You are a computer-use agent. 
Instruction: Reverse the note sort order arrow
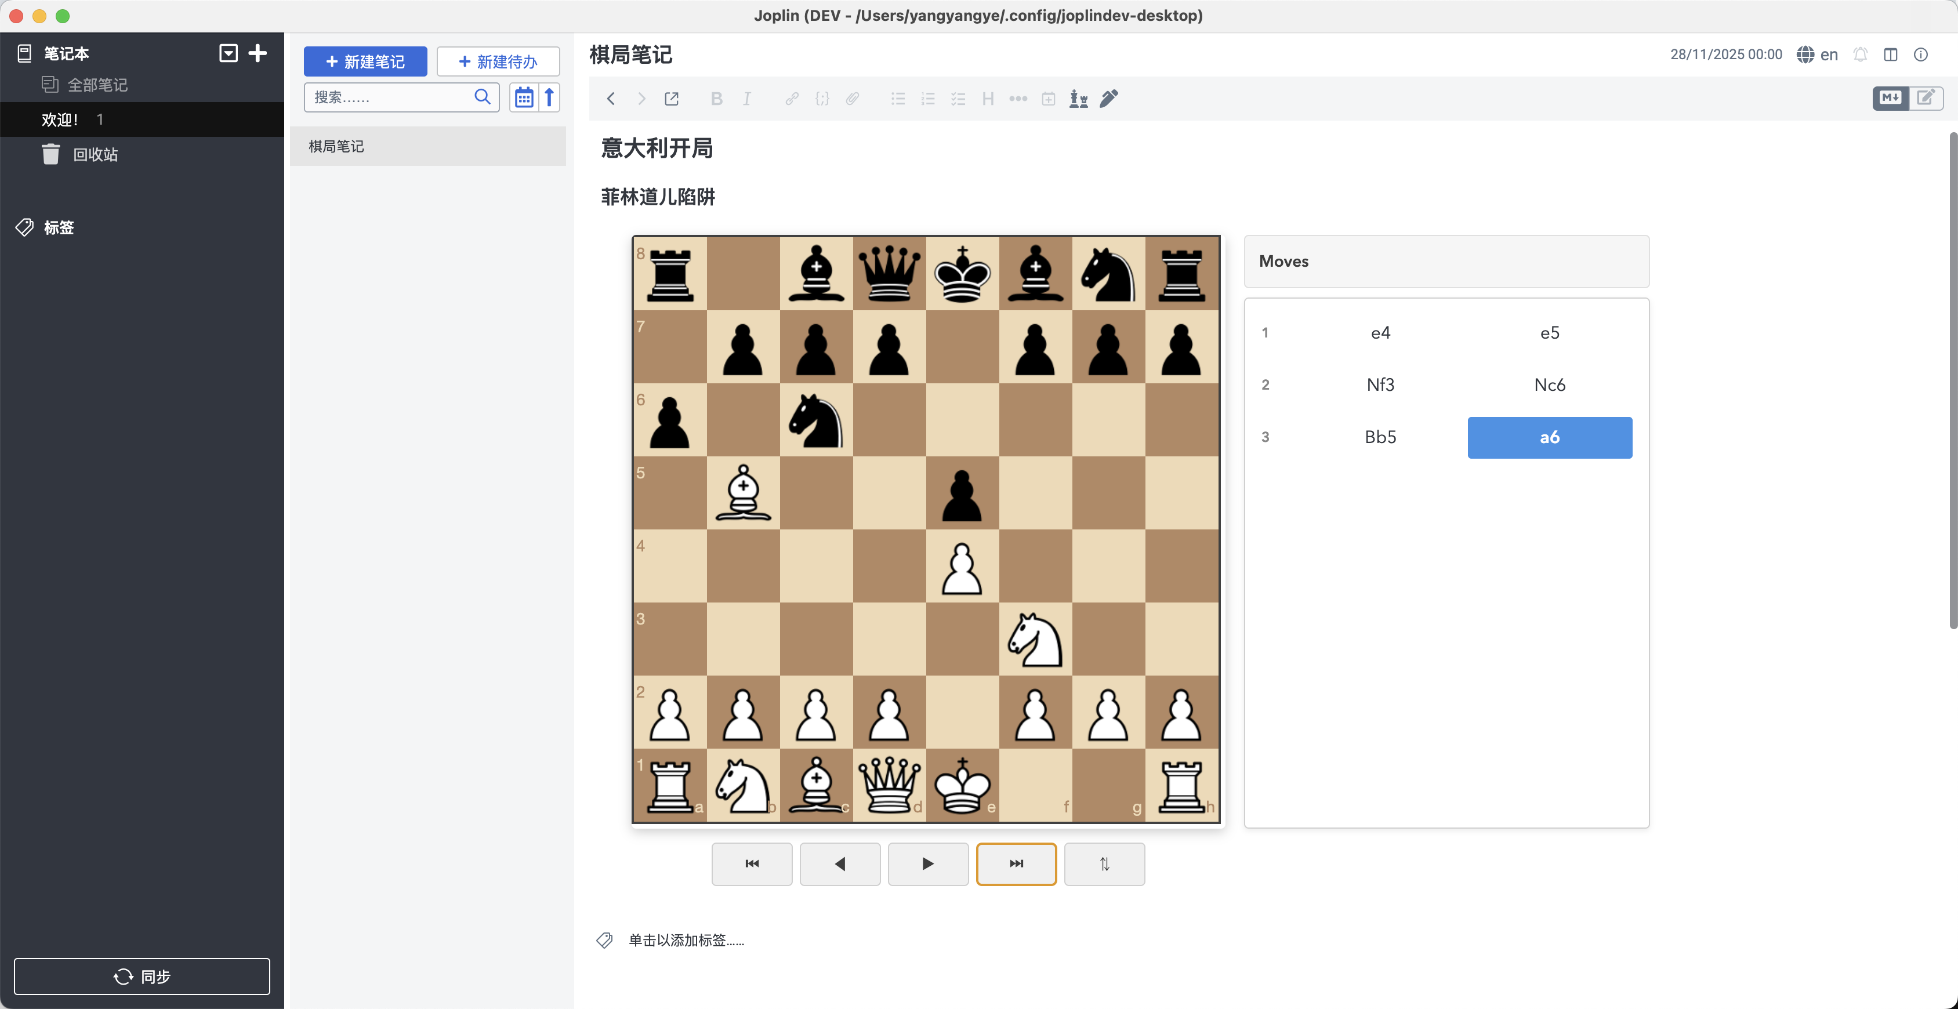(x=549, y=97)
